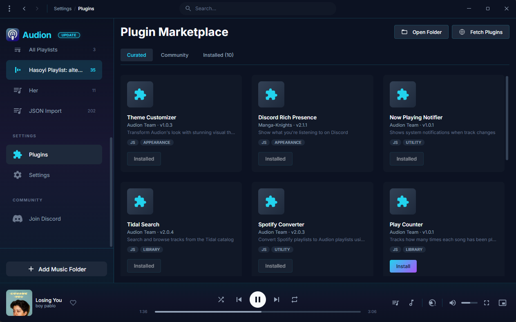Favorite the song Losing You
Viewport: 516px width, 322px height.
(x=73, y=303)
